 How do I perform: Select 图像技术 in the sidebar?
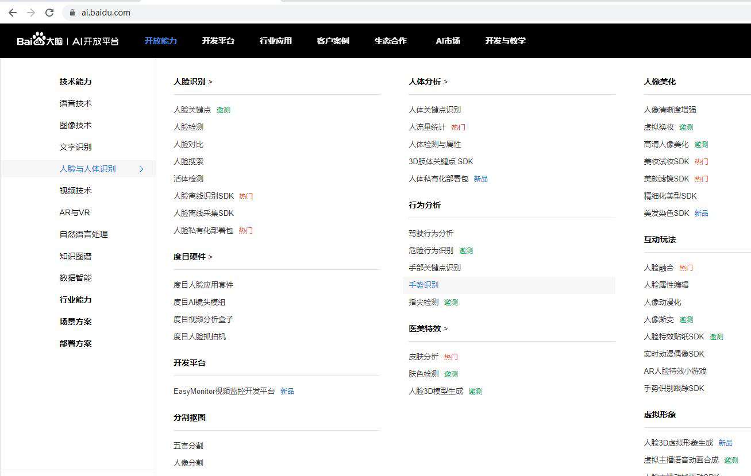[x=76, y=125]
